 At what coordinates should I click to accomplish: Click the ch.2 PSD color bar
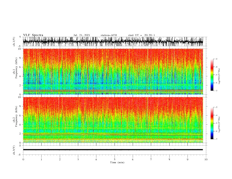[212, 123]
